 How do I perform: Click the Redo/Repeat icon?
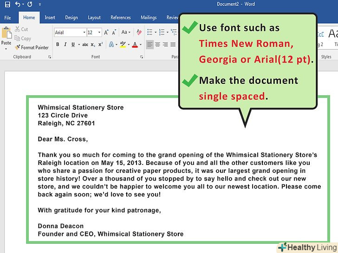(30, 4)
